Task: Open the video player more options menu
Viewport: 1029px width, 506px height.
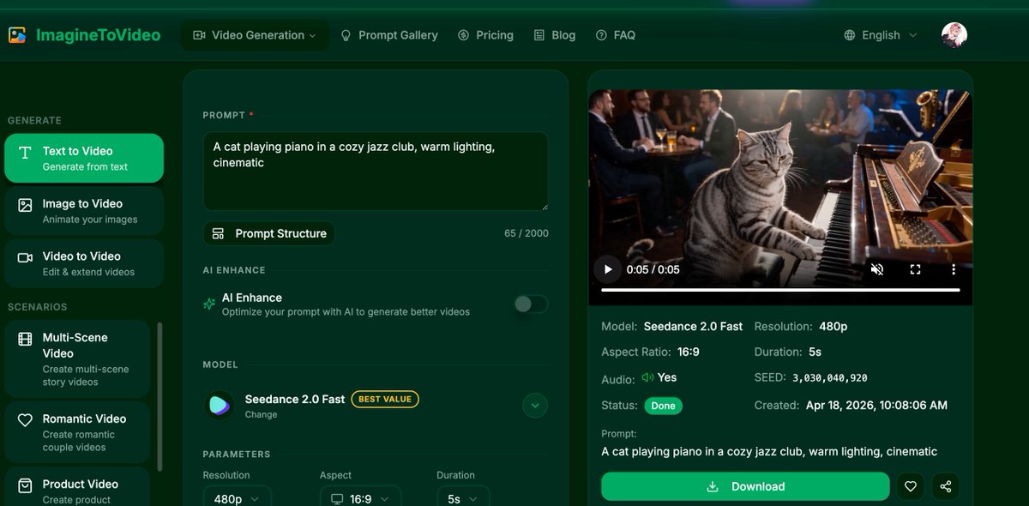Action: [x=953, y=269]
